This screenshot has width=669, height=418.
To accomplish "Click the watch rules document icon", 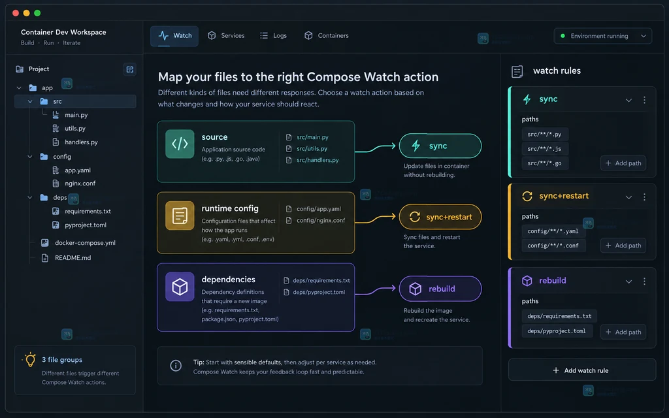I will [517, 71].
